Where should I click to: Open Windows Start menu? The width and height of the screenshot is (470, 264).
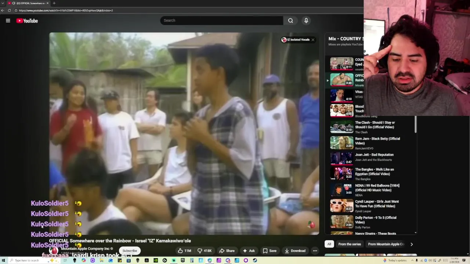tap(3, 260)
